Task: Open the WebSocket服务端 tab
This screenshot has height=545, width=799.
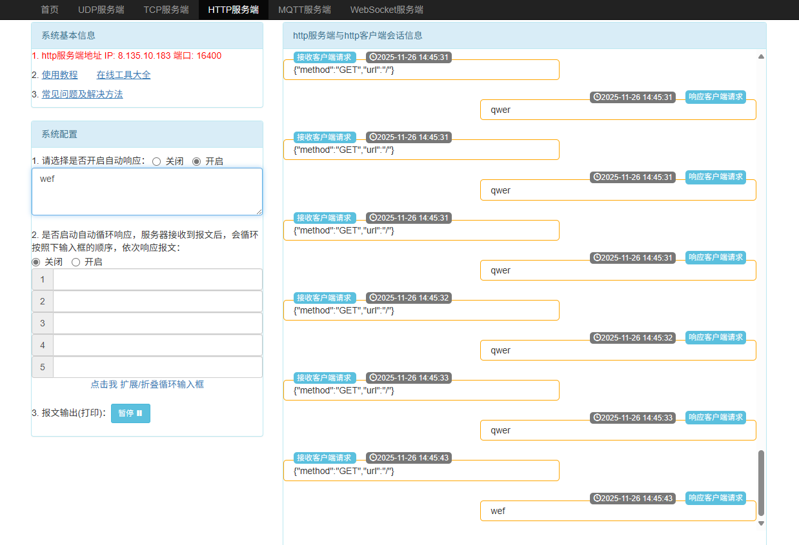Action: pos(387,10)
